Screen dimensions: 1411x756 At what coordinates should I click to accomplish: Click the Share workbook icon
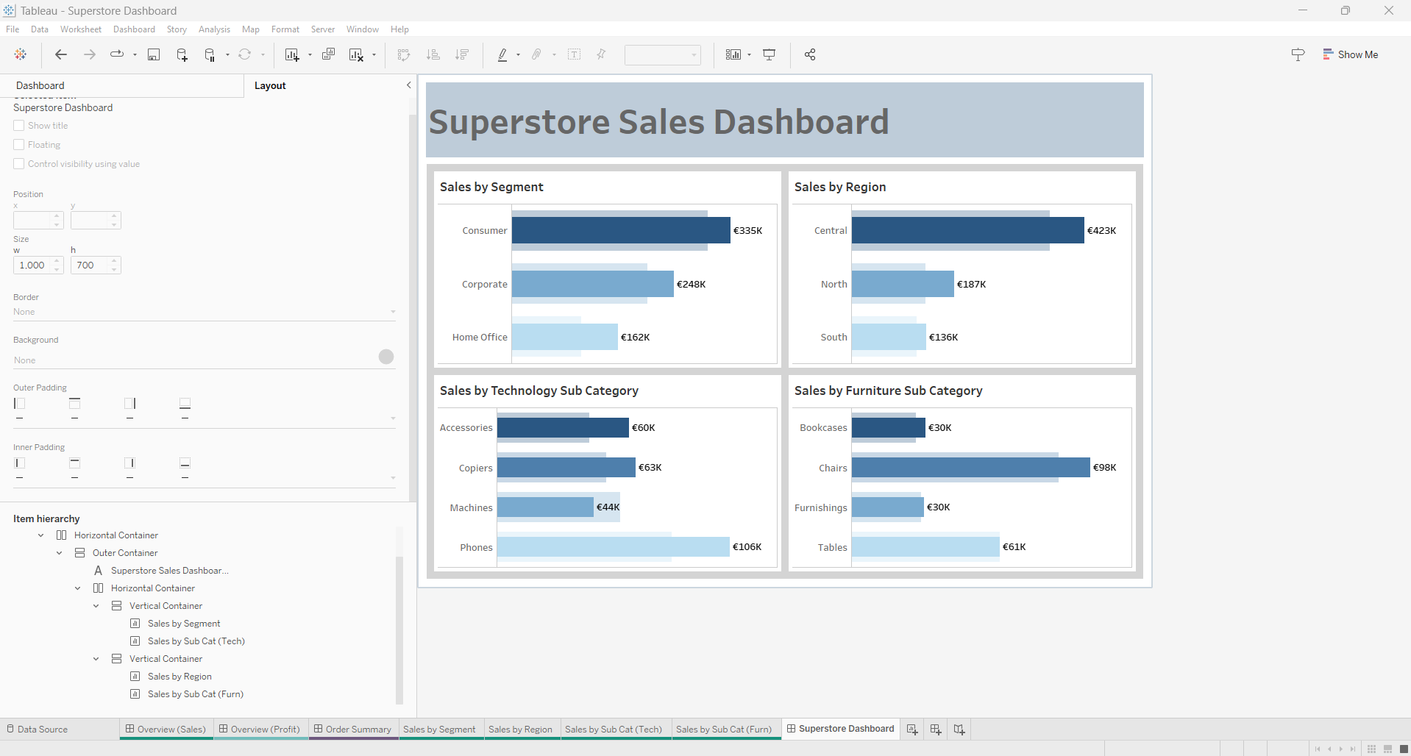(810, 54)
